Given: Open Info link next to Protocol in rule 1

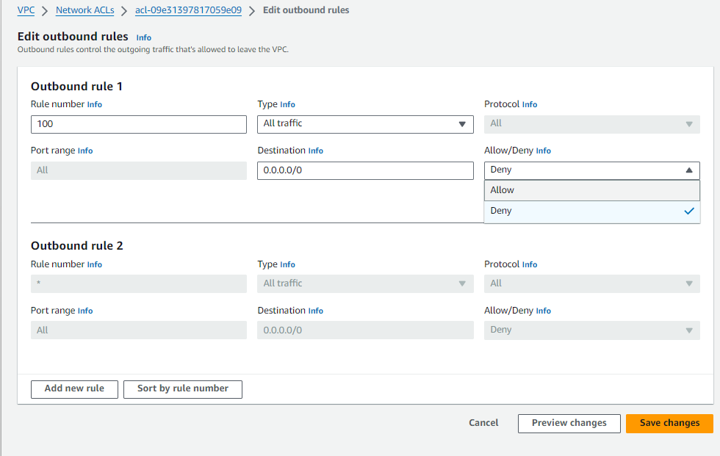Looking at the screenshot, I should 530,104.
